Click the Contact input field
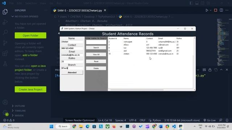 72,48
